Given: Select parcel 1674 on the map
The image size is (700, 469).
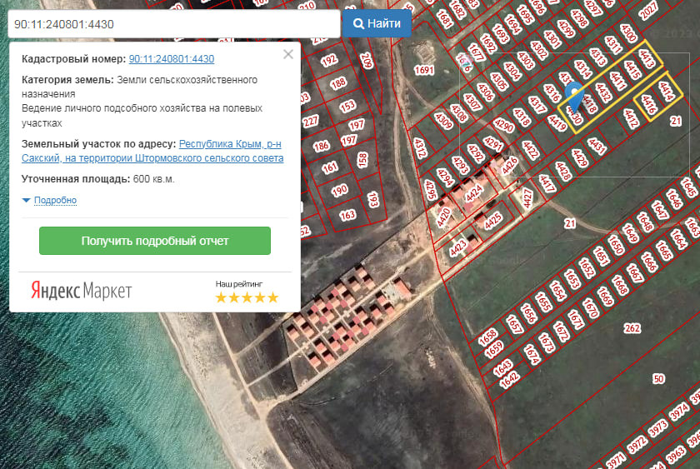Looking at the screenshot, I should [x=532, y=354].
